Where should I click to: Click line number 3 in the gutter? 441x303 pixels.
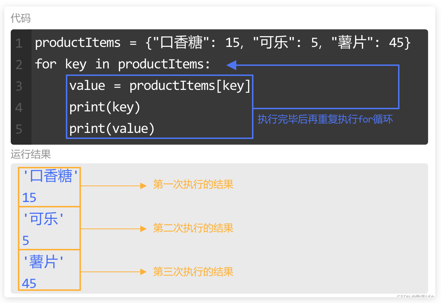pyautogui.click(x=19, y=86)
